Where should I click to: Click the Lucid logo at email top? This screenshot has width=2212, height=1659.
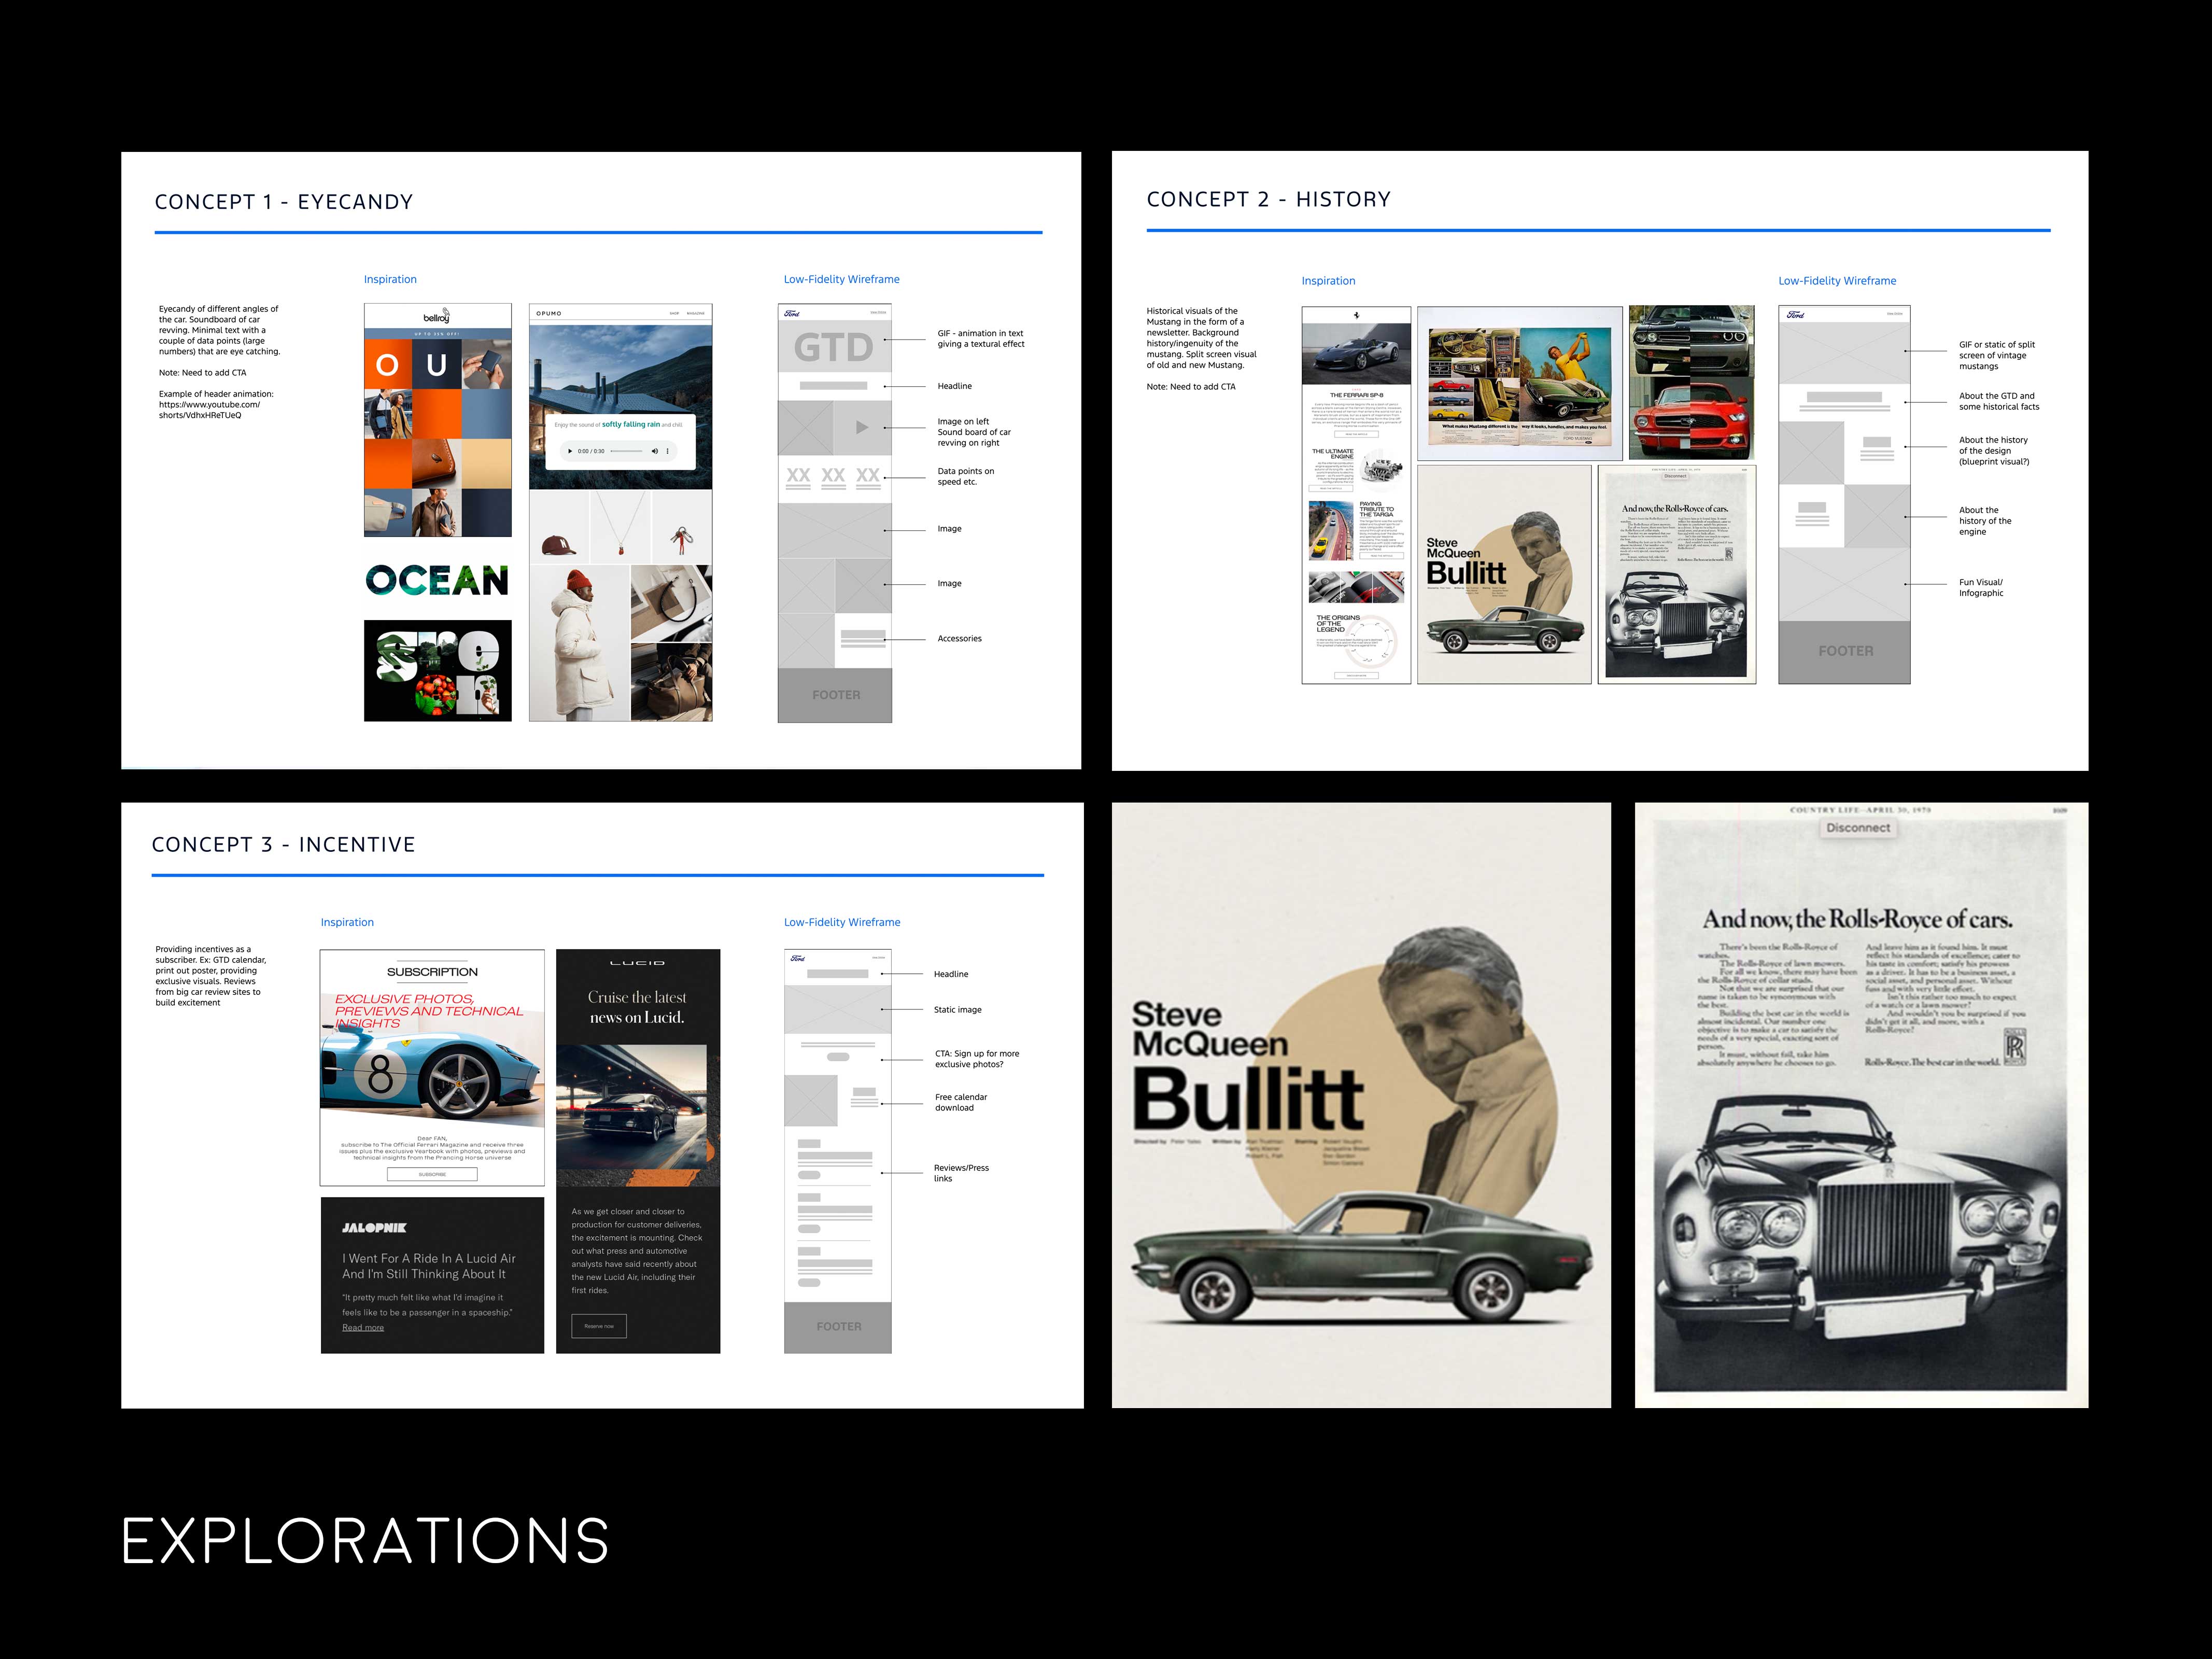(637, 963)
